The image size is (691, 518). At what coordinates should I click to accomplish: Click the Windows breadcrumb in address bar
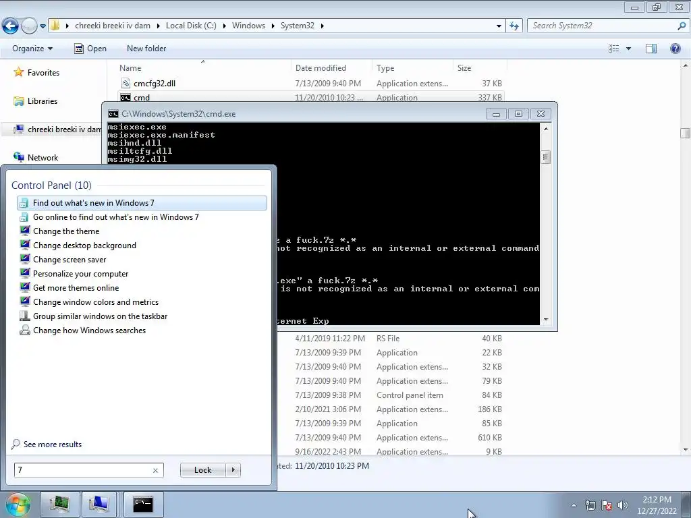(x=248, y=26)
